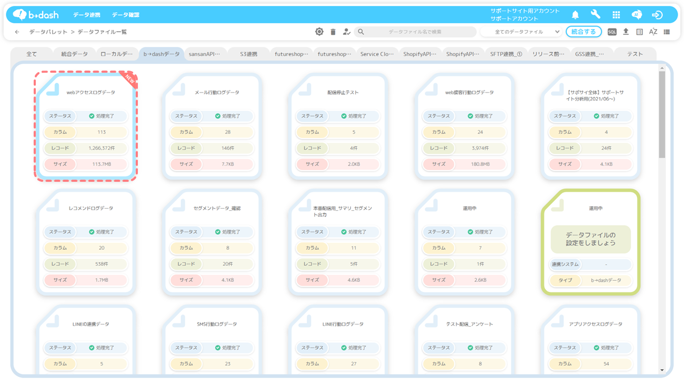Click file icon on web接客行動ログデータ card

tap(431, 89)
